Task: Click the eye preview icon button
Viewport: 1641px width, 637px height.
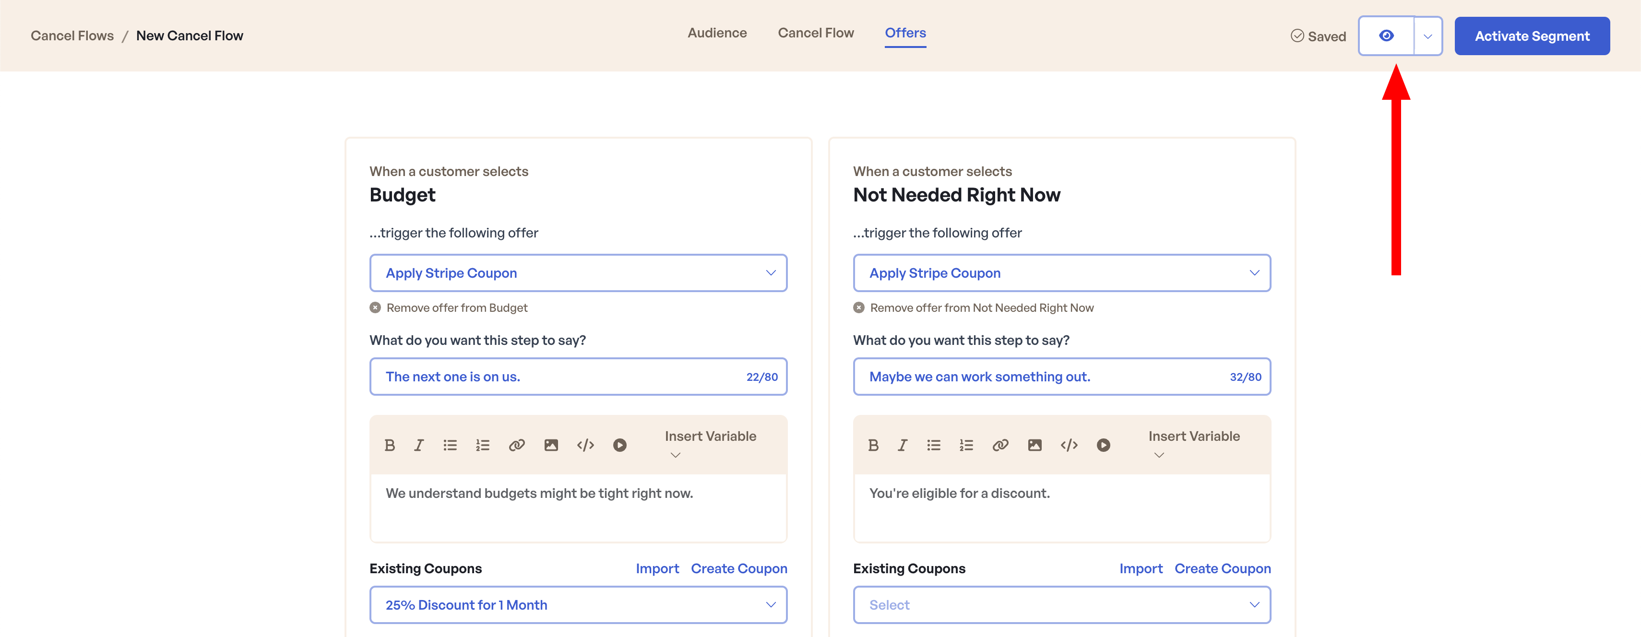Action: pyautogui.click(x=1386, y=35)
